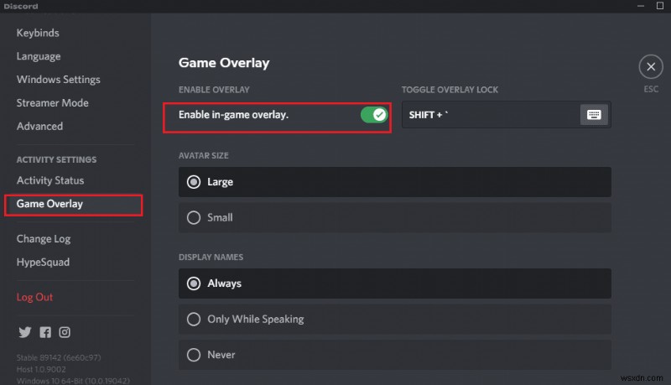The width and height of the screenshot is (671, 385).
Task: Click the keyboard icon for overlay keybind
Action: (594, 115)
